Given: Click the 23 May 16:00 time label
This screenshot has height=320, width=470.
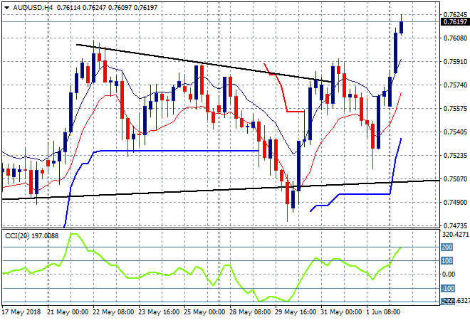Looking at the screenshot, I should click(x=159, y=312).
